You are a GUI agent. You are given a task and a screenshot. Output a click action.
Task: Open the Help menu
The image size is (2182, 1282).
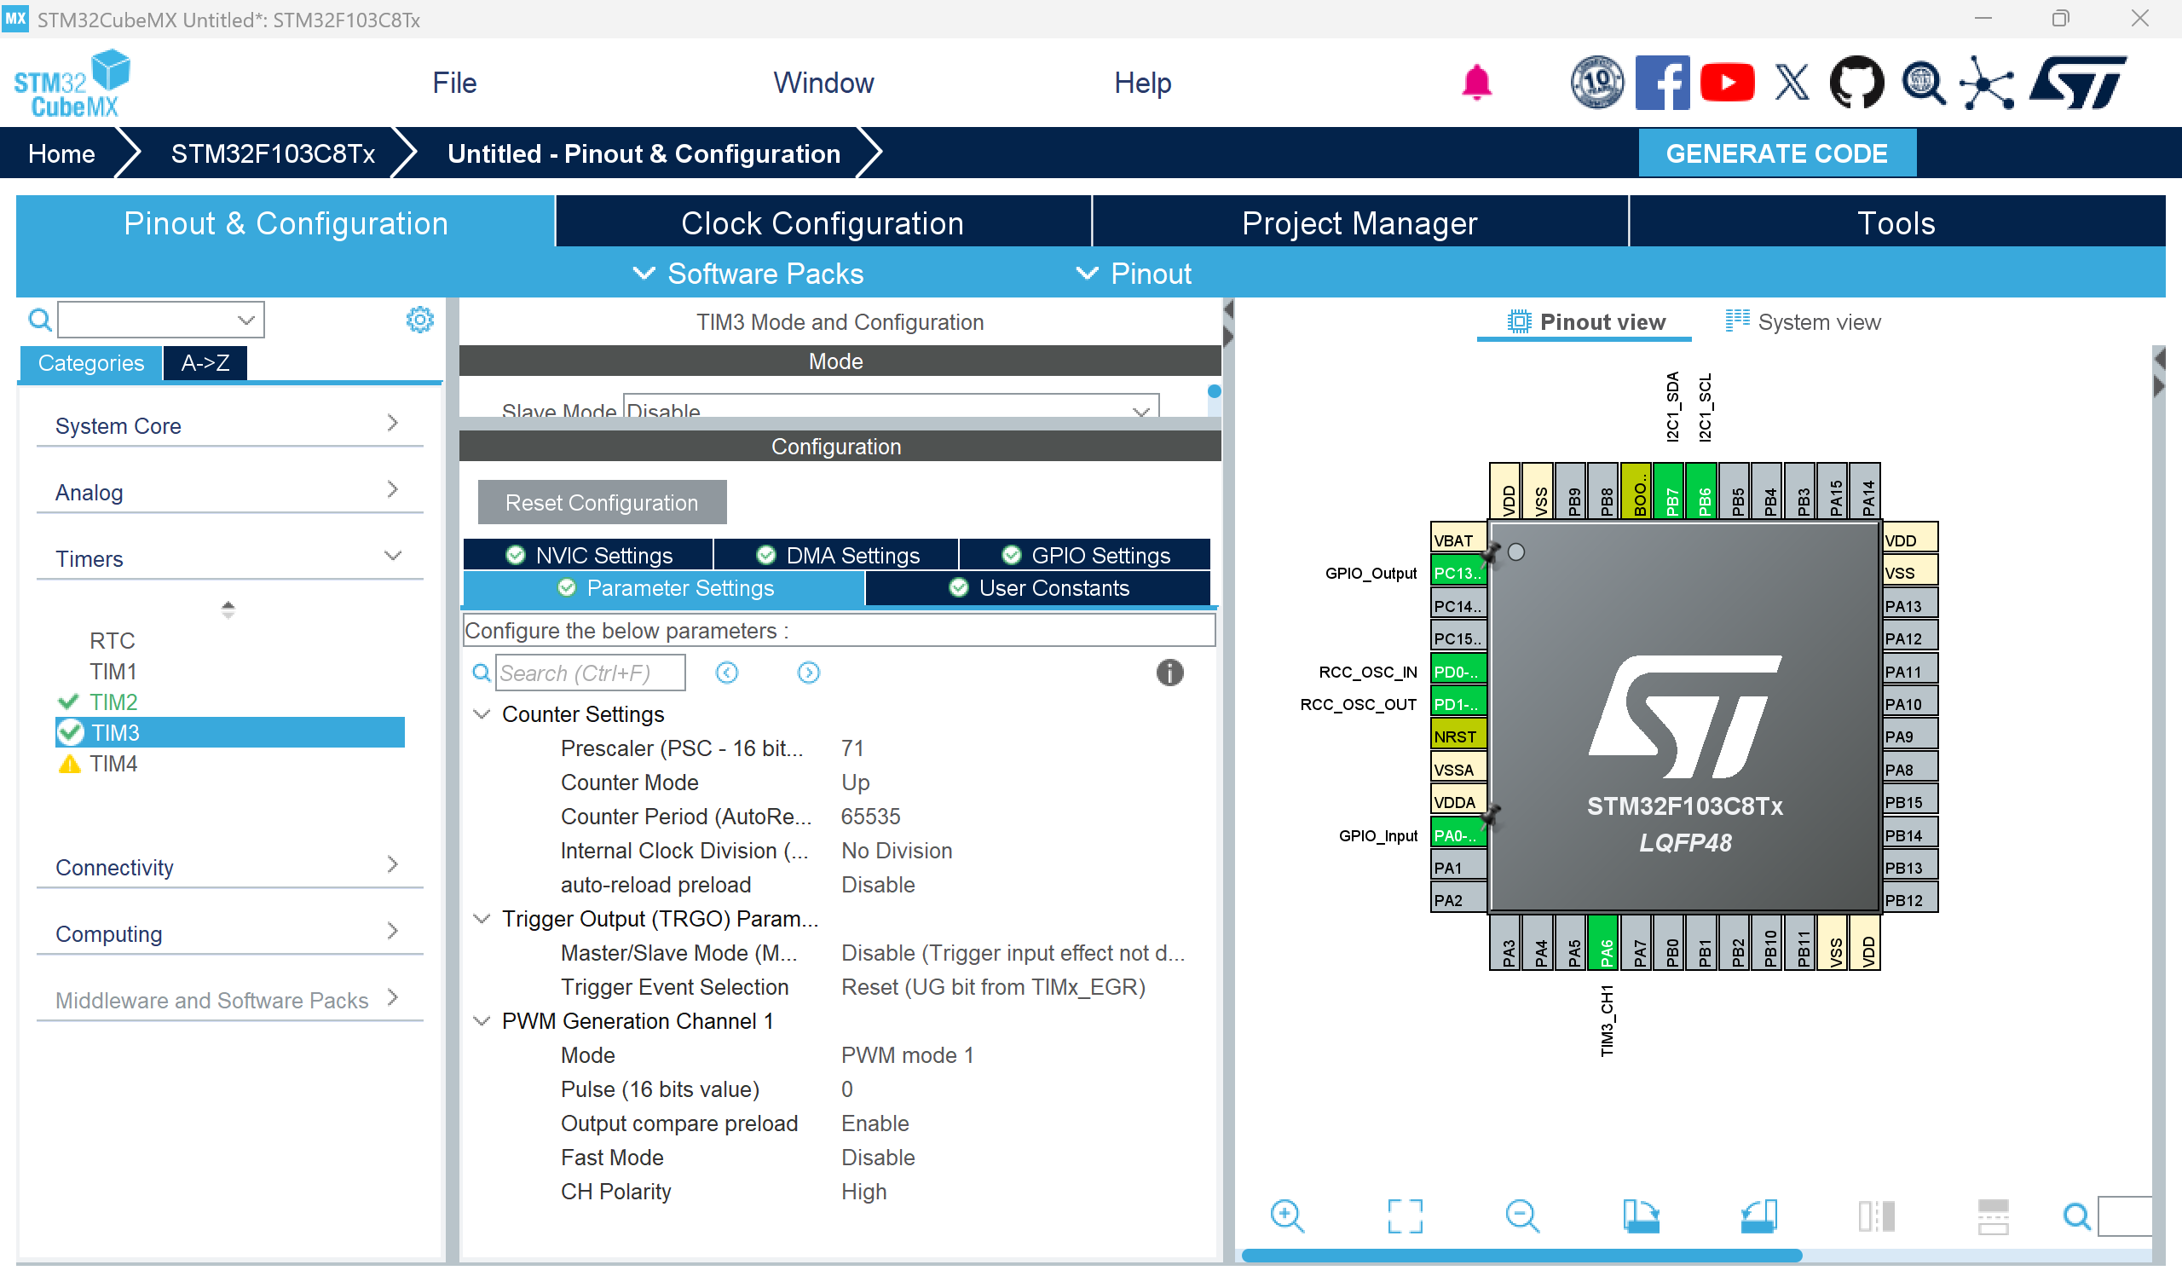click(x=1142, y=84)
